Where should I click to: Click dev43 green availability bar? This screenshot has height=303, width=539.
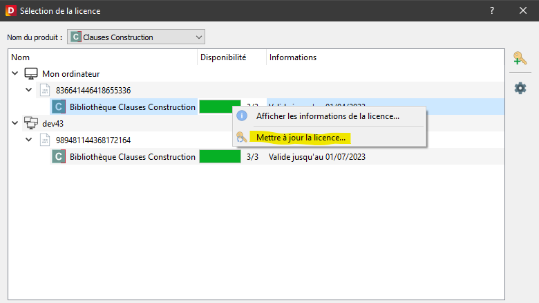tap(220, 157)
